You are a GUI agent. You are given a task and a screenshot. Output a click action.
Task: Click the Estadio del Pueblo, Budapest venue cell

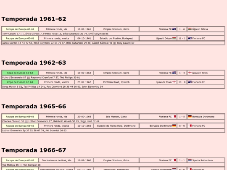click(x=116, y=38)
